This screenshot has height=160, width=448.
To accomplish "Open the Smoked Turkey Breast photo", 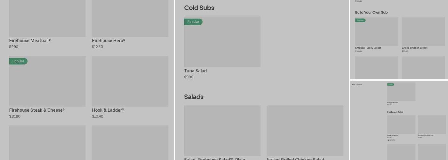I will click(x=377, y=34).
